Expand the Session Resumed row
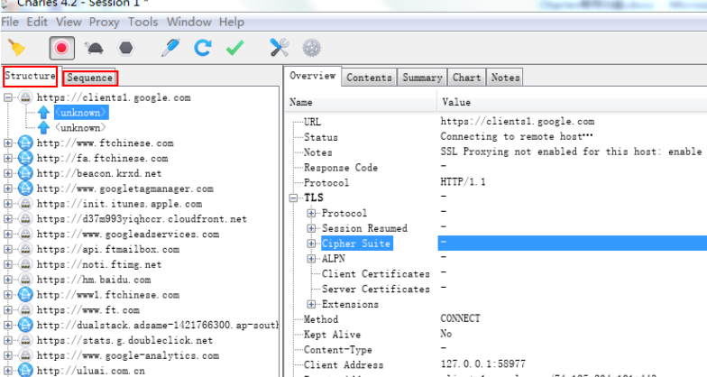 [x=311, y=228]
